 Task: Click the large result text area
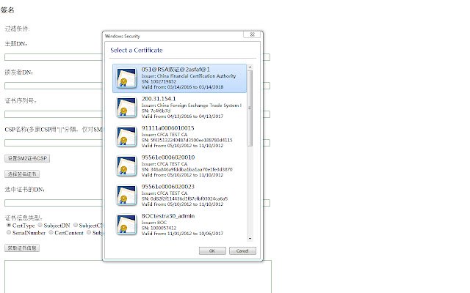click(x=138, y=277)
